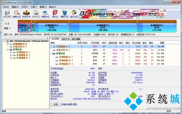Screen dimensions: 182x114
Task: Open the 工具(T) menu
Action: tap(34, 7)
